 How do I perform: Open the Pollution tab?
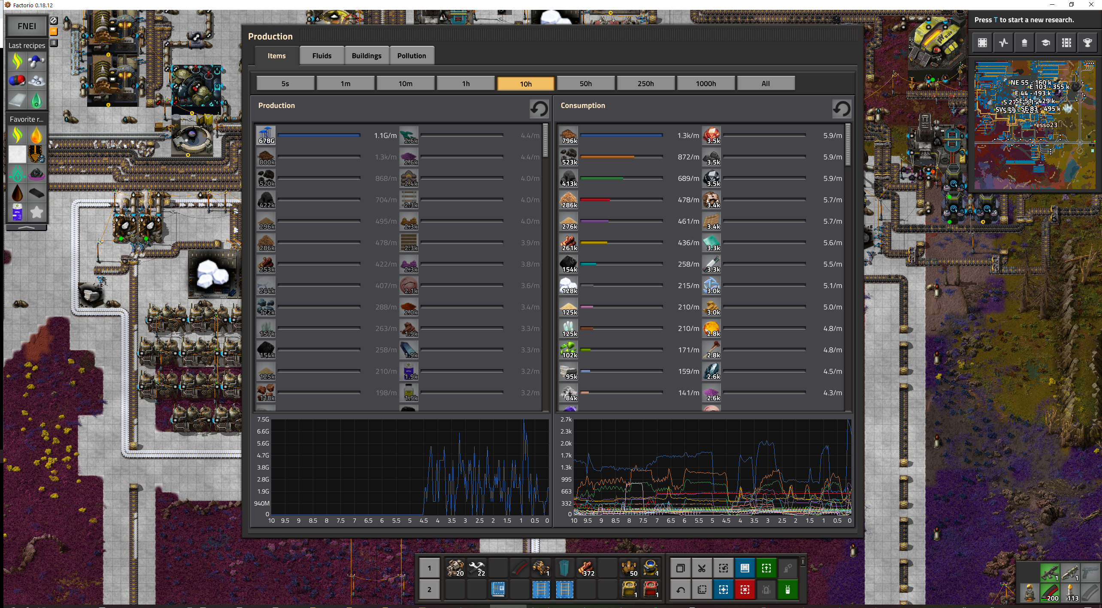(411, 56)
